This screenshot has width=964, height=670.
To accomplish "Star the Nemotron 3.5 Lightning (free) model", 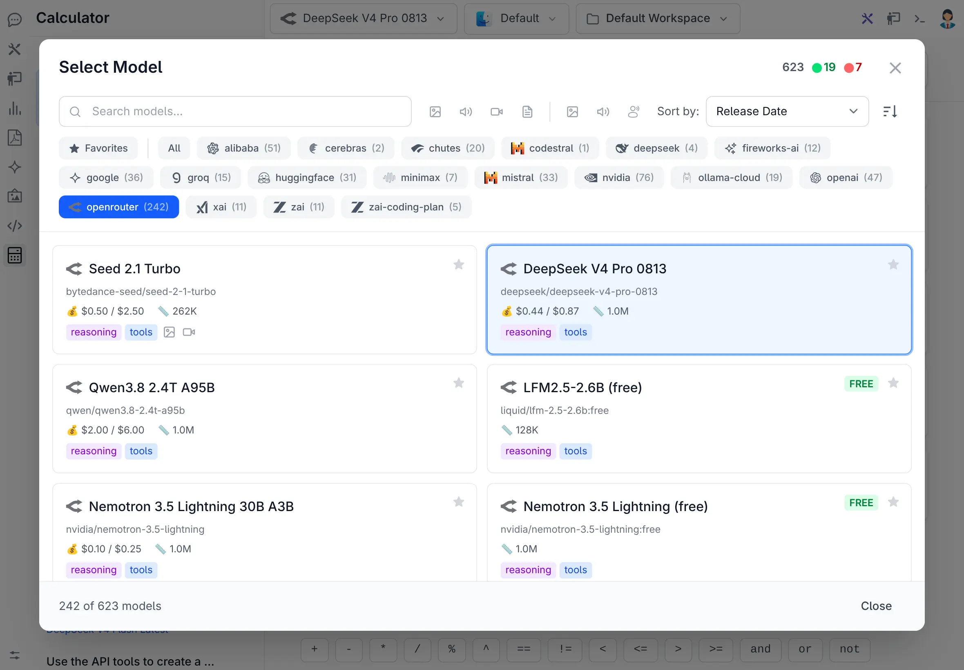I will tap(893, 502).
